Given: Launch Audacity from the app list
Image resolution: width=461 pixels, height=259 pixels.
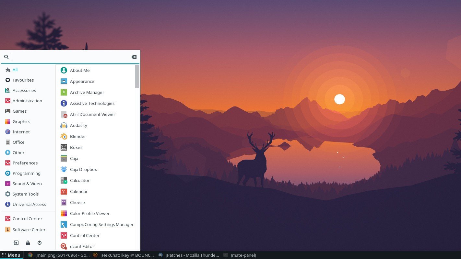Looking at the screenshot, I should pyautogui.click(x=64, y=125).
